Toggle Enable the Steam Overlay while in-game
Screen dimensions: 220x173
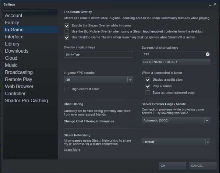(x=67, y=25)
